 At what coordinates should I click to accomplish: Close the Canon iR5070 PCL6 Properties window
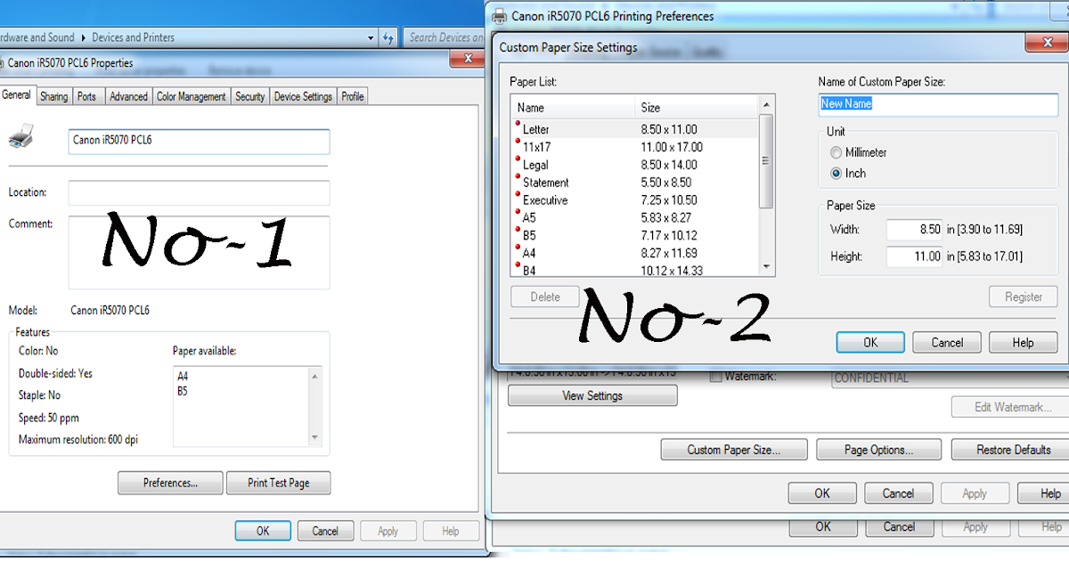[467, 59]
